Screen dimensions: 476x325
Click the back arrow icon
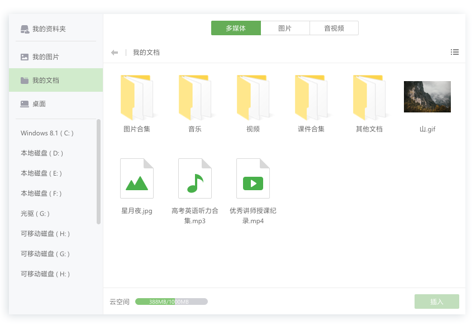tap(115, 53)
